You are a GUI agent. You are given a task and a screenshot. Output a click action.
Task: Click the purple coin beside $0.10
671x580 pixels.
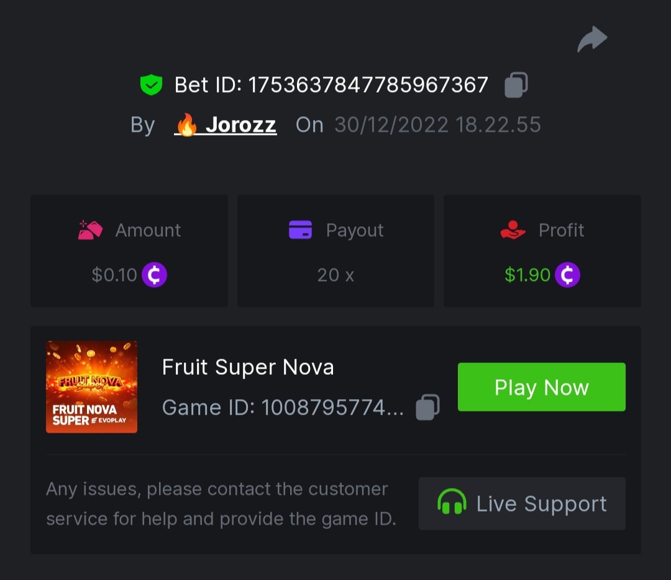[x=155, y=275]
